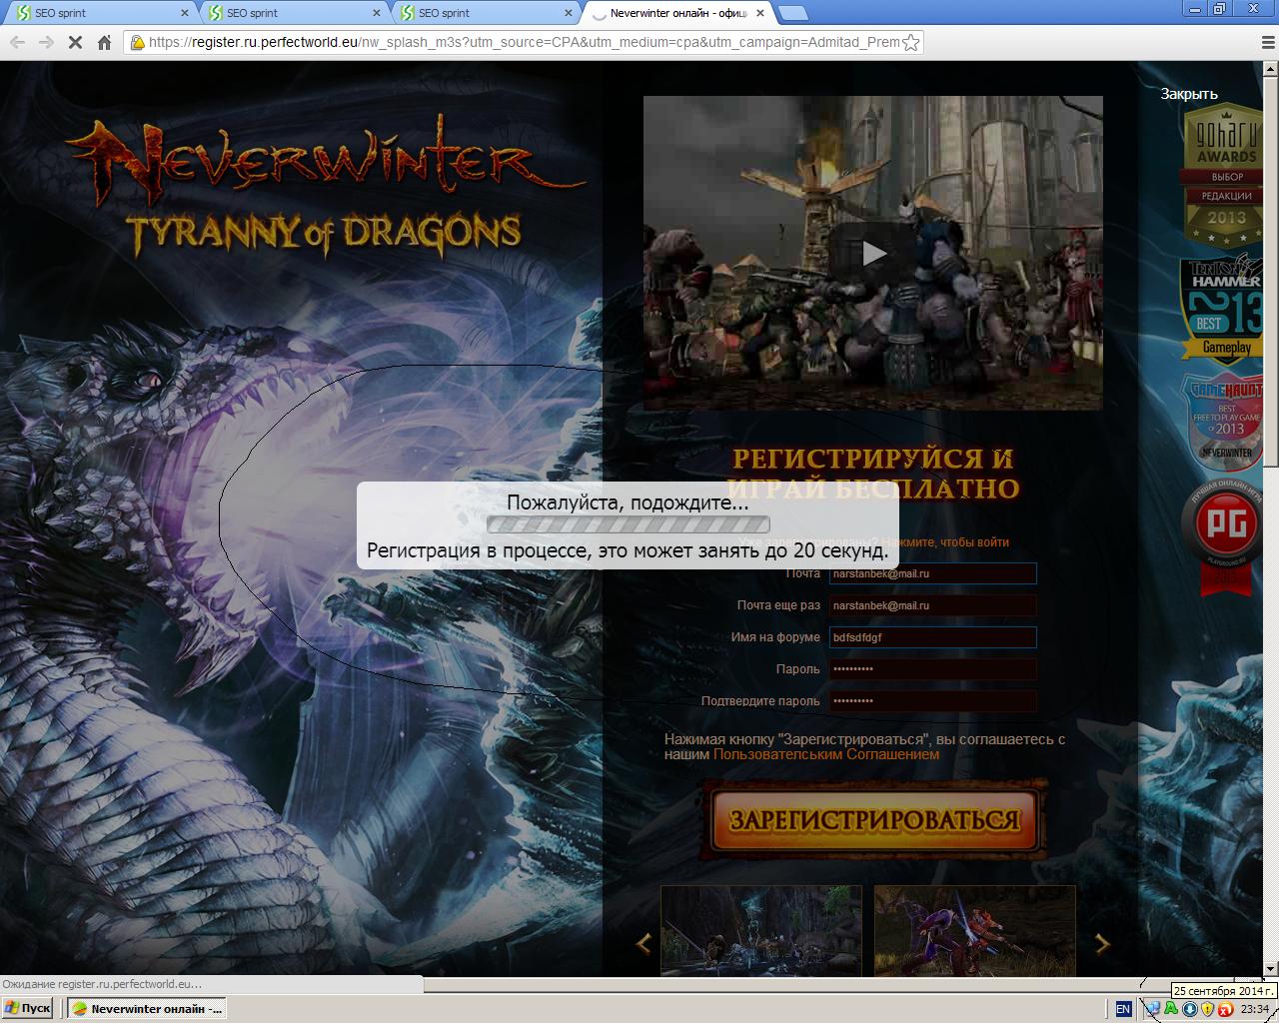Image resolution: width=1279 pixels, height=1023 pixels.
Task: Click right game screenshot thumbnail
Action: click(975, 930)
